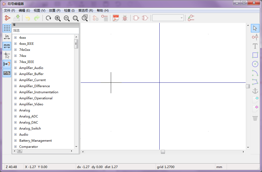The width and height of the screenshot is (262, 172).
Task: Expand the Battery_Management library
Action: [15, 140]
